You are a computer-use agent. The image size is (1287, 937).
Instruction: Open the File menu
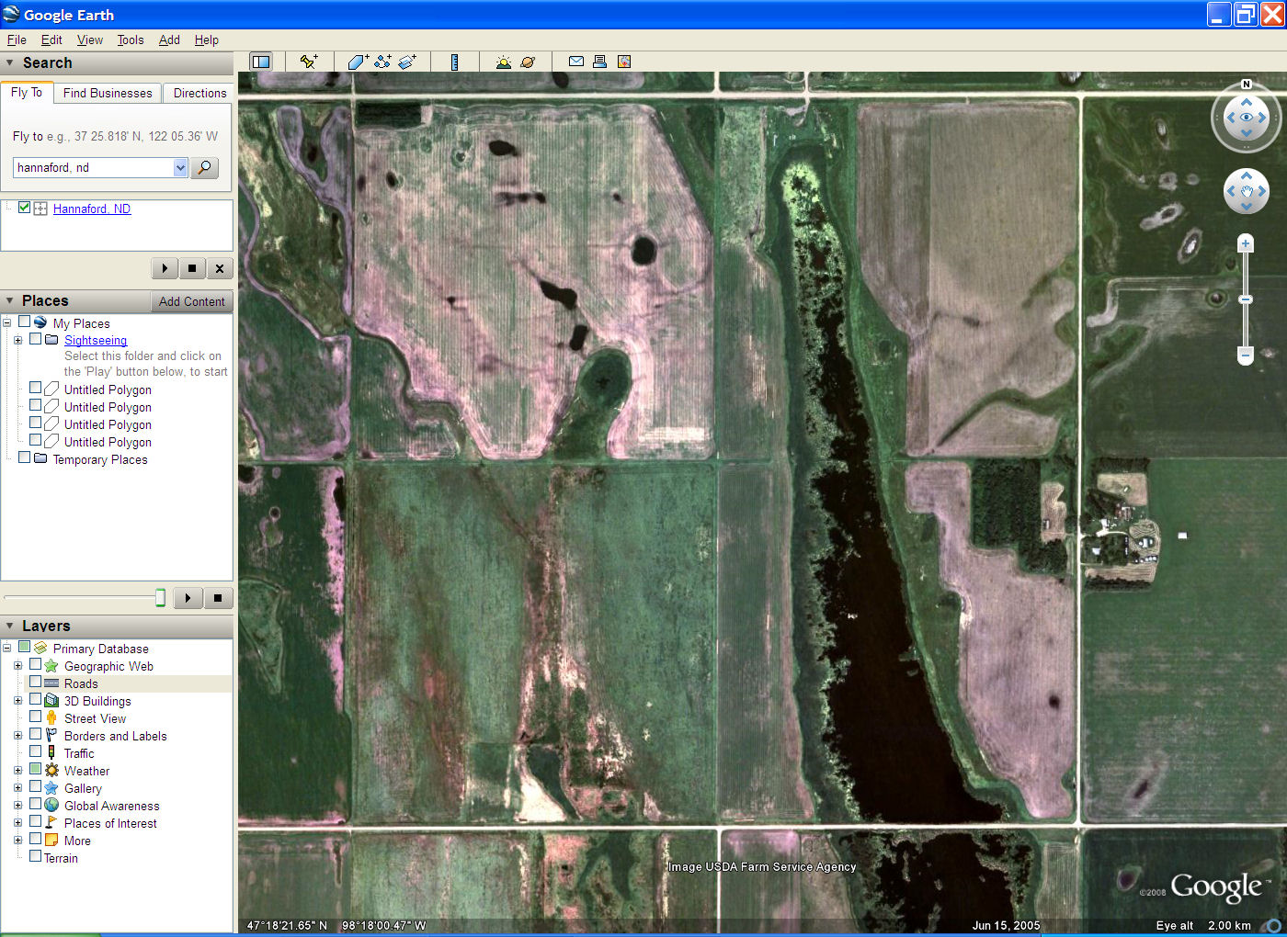[17, 40]
